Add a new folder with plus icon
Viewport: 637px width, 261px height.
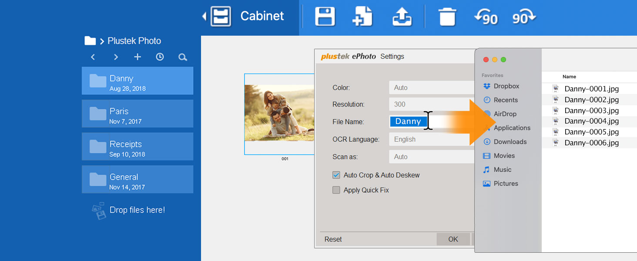[x=137, y=57]
